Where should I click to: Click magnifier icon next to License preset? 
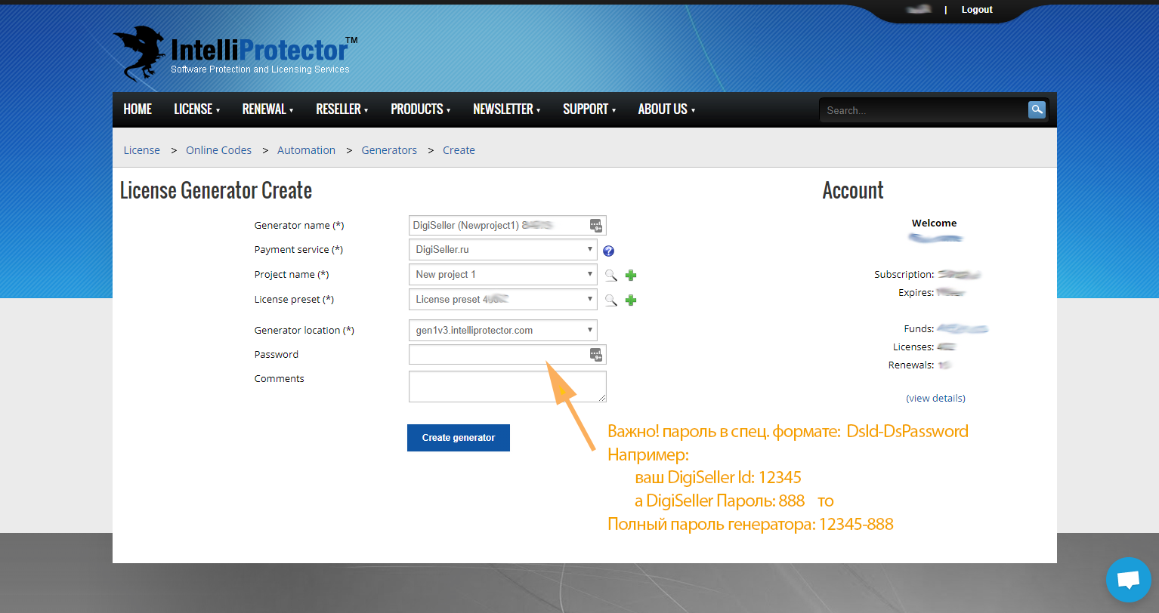[610, 300]
